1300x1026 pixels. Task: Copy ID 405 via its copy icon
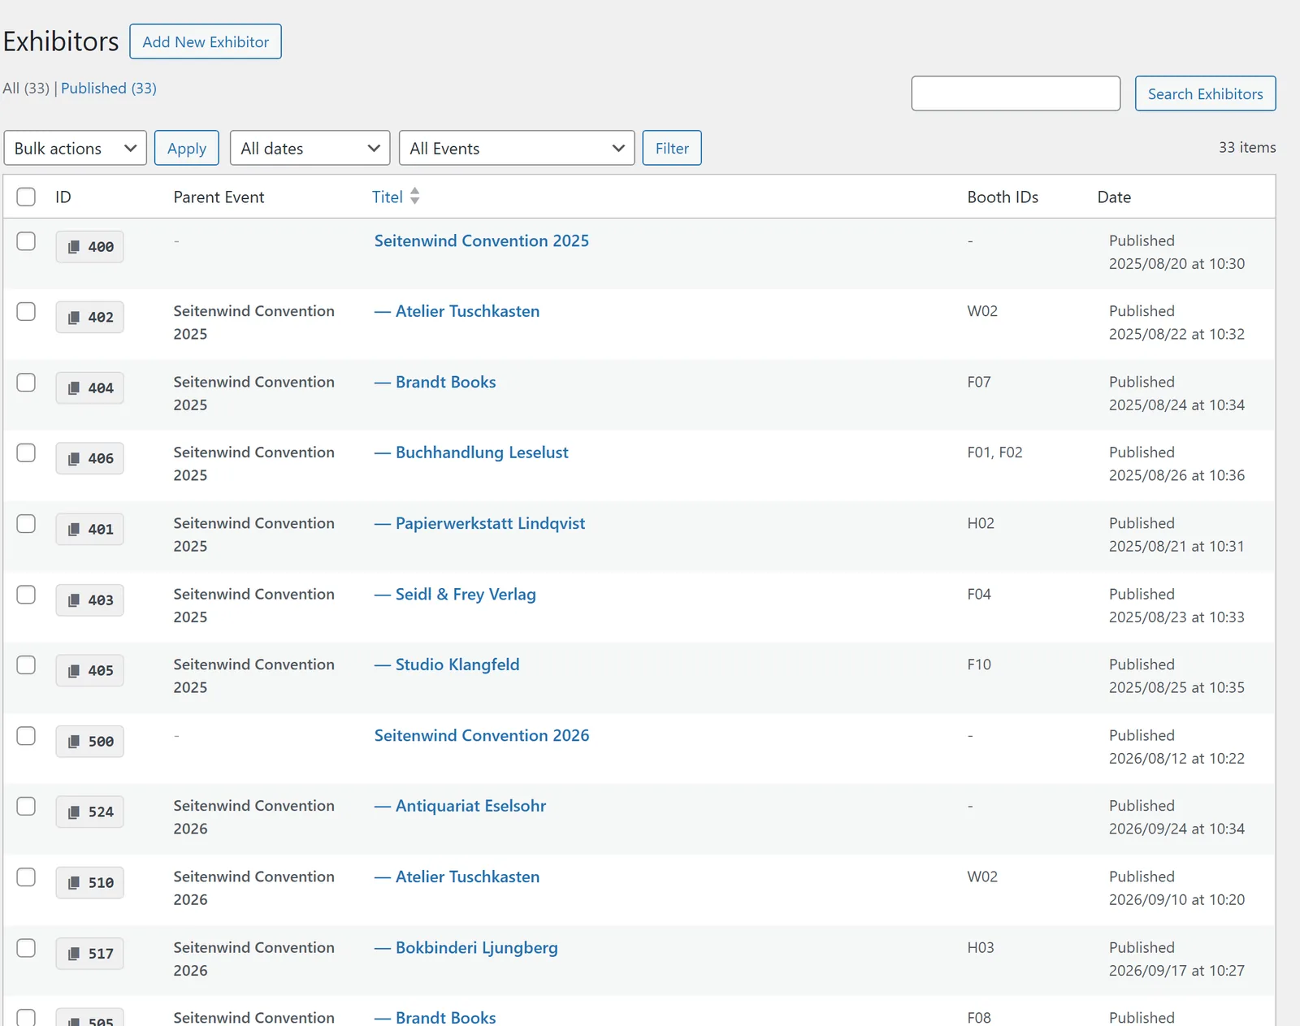click(x=73, y=671)
